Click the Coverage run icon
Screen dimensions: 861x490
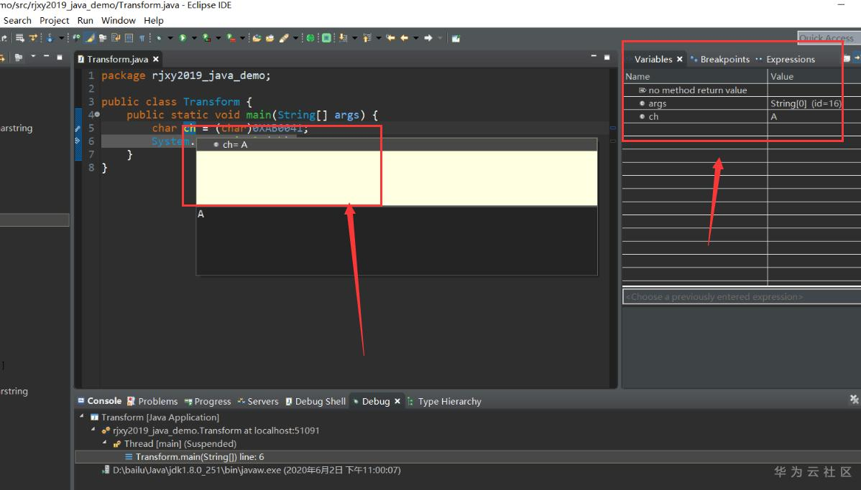pyautogui.click(x=206, y=38)
